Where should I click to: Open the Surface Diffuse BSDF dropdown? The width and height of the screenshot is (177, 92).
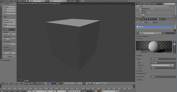point(163,59)
